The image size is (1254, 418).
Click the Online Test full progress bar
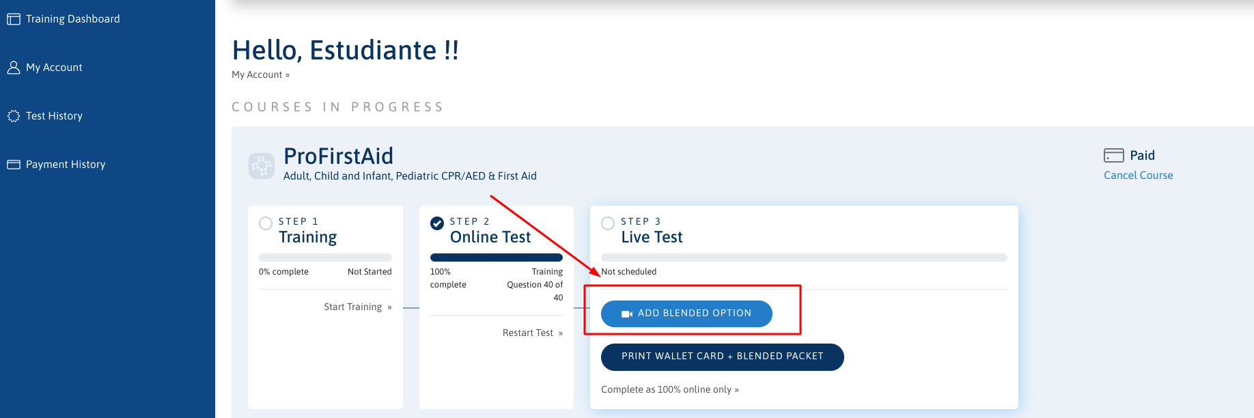pyautogui.click(x=497, y=257)
